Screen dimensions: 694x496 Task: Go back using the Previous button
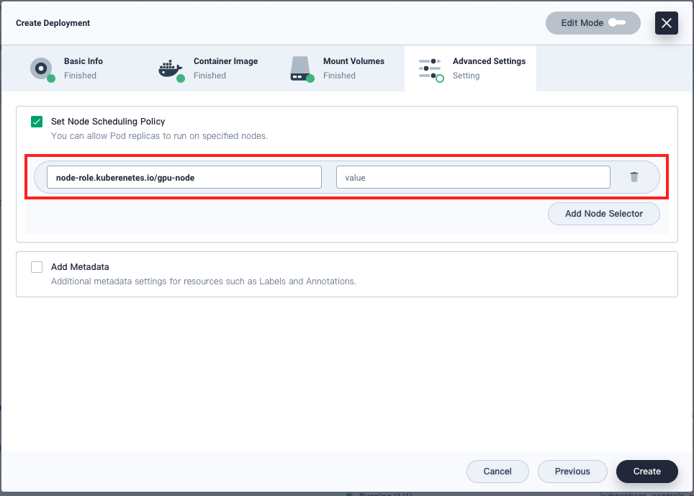572,472
